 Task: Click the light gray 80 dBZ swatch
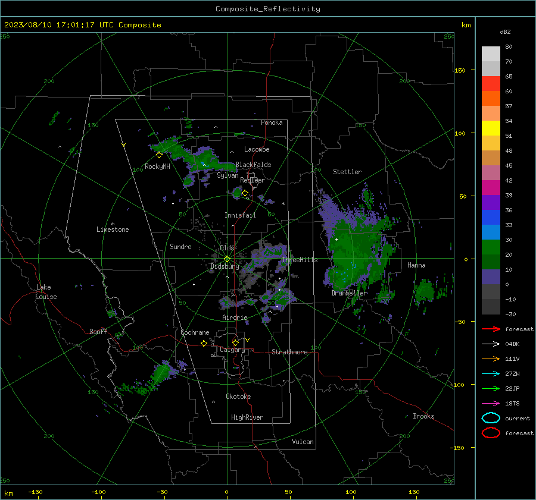pyautogui.click(x=491, y=54)
